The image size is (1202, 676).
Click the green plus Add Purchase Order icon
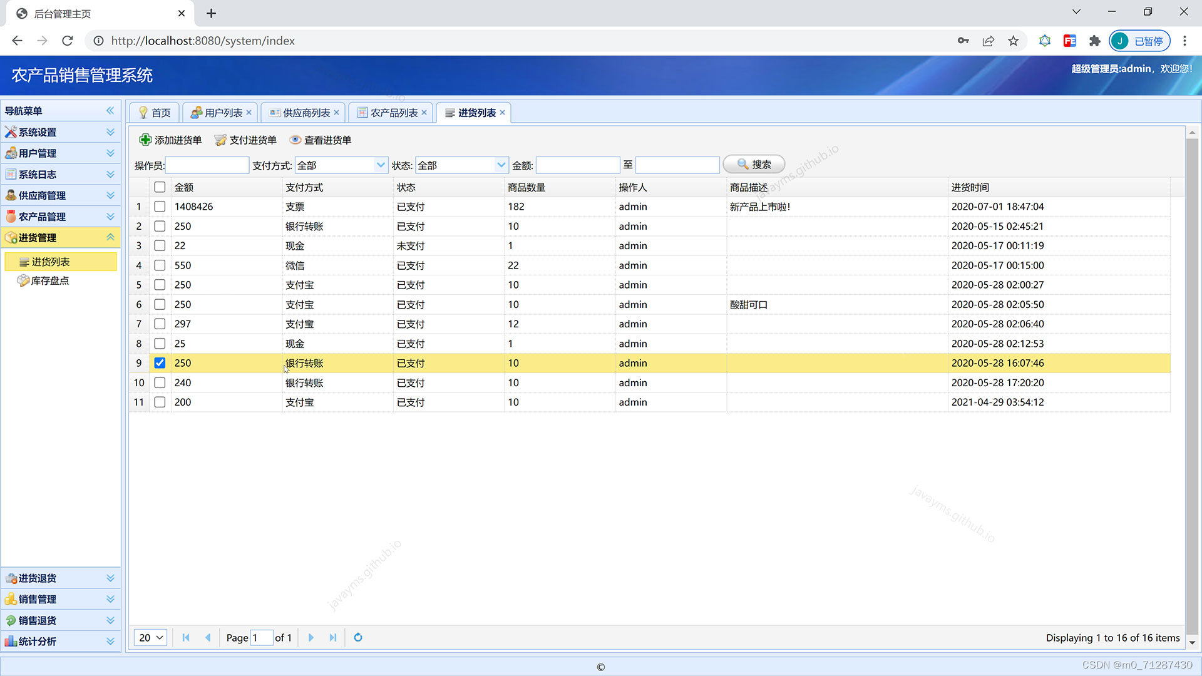(x=145, y=140)
